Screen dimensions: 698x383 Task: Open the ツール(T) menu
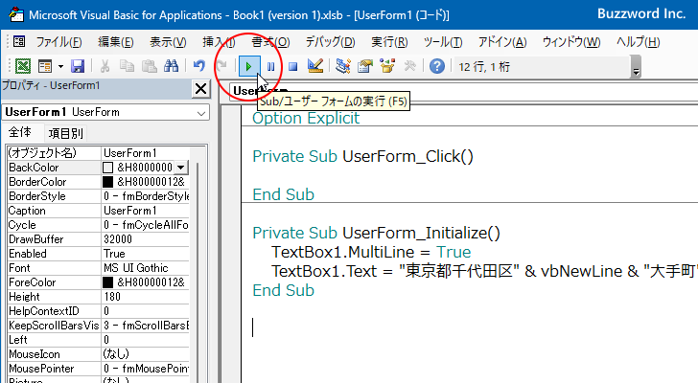[443, 42]
